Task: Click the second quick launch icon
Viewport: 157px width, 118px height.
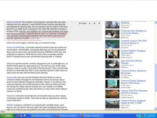Action: coord(21,116)
